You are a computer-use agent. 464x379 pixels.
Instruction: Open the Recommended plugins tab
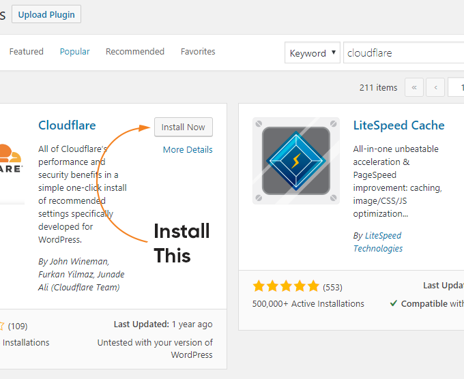pos(135,52)
